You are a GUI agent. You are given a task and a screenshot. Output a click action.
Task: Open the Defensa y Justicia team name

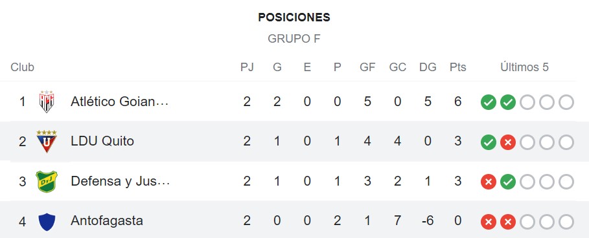coord(121,181)
